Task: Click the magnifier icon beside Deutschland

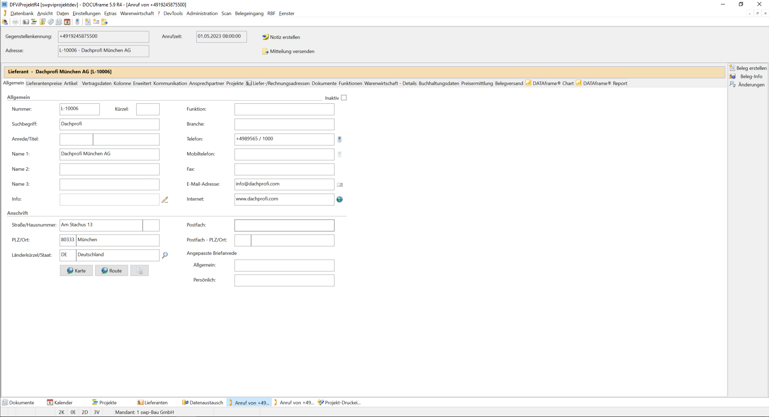Action: pyautogui.click(x=165, y=255)
